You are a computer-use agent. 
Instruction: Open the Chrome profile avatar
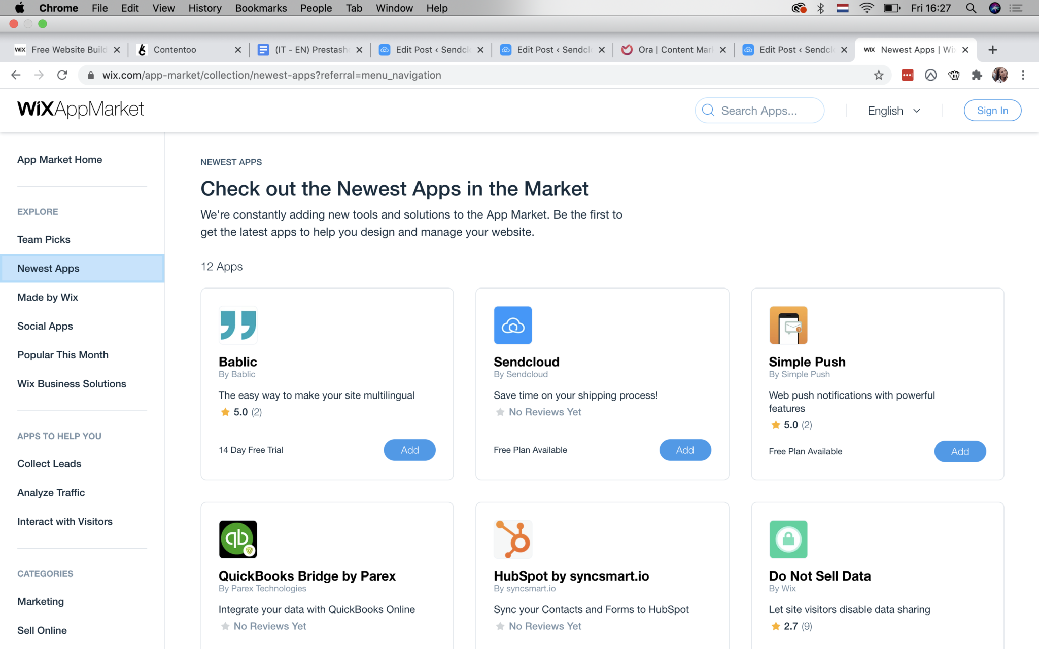1000,75
